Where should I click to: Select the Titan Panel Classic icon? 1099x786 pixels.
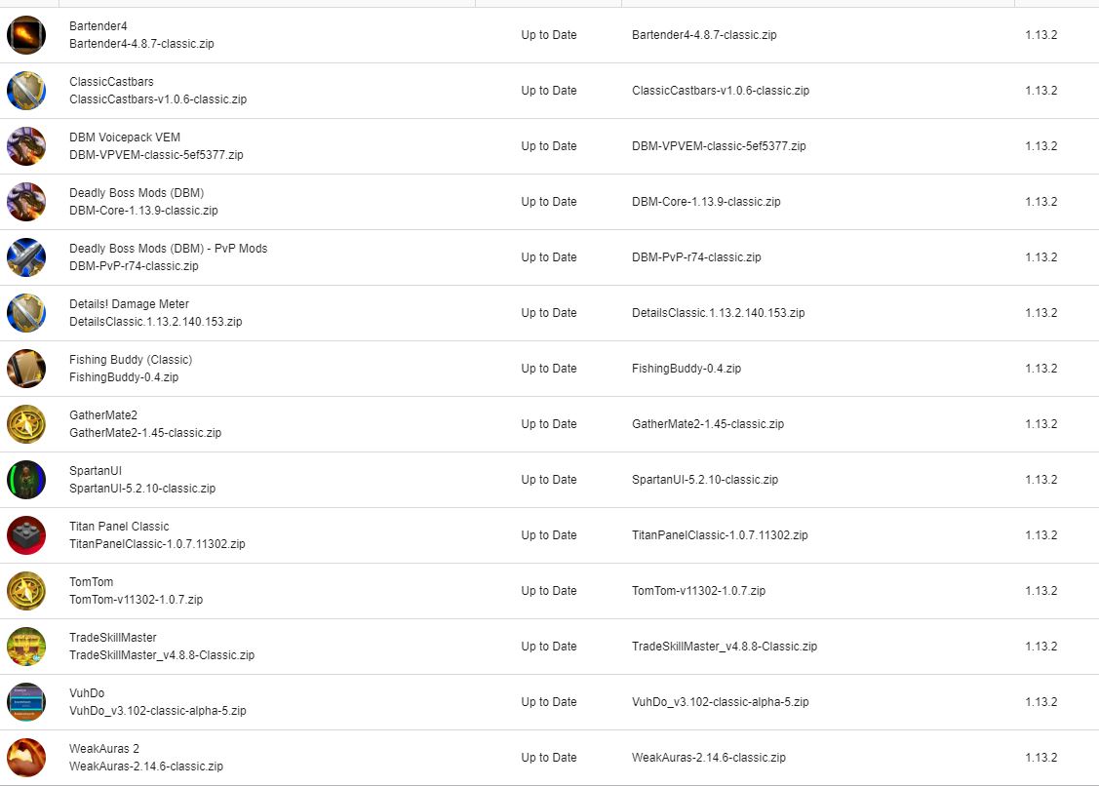pyautogui.click(x=26, y=535)
